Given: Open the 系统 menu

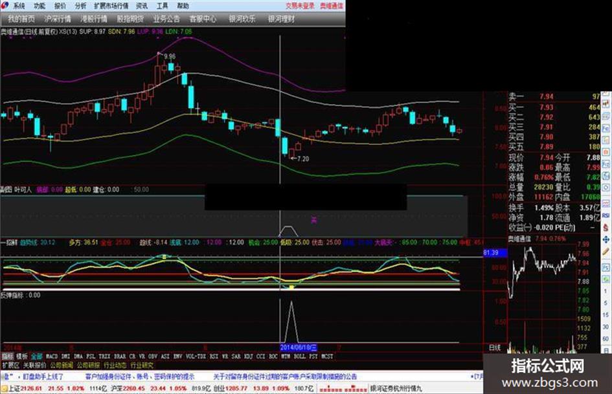Looking at the screenshot, I should 19,6.
